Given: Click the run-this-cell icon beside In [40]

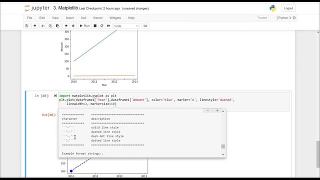Looking at the screenshot, I should [x=55, y=95].
